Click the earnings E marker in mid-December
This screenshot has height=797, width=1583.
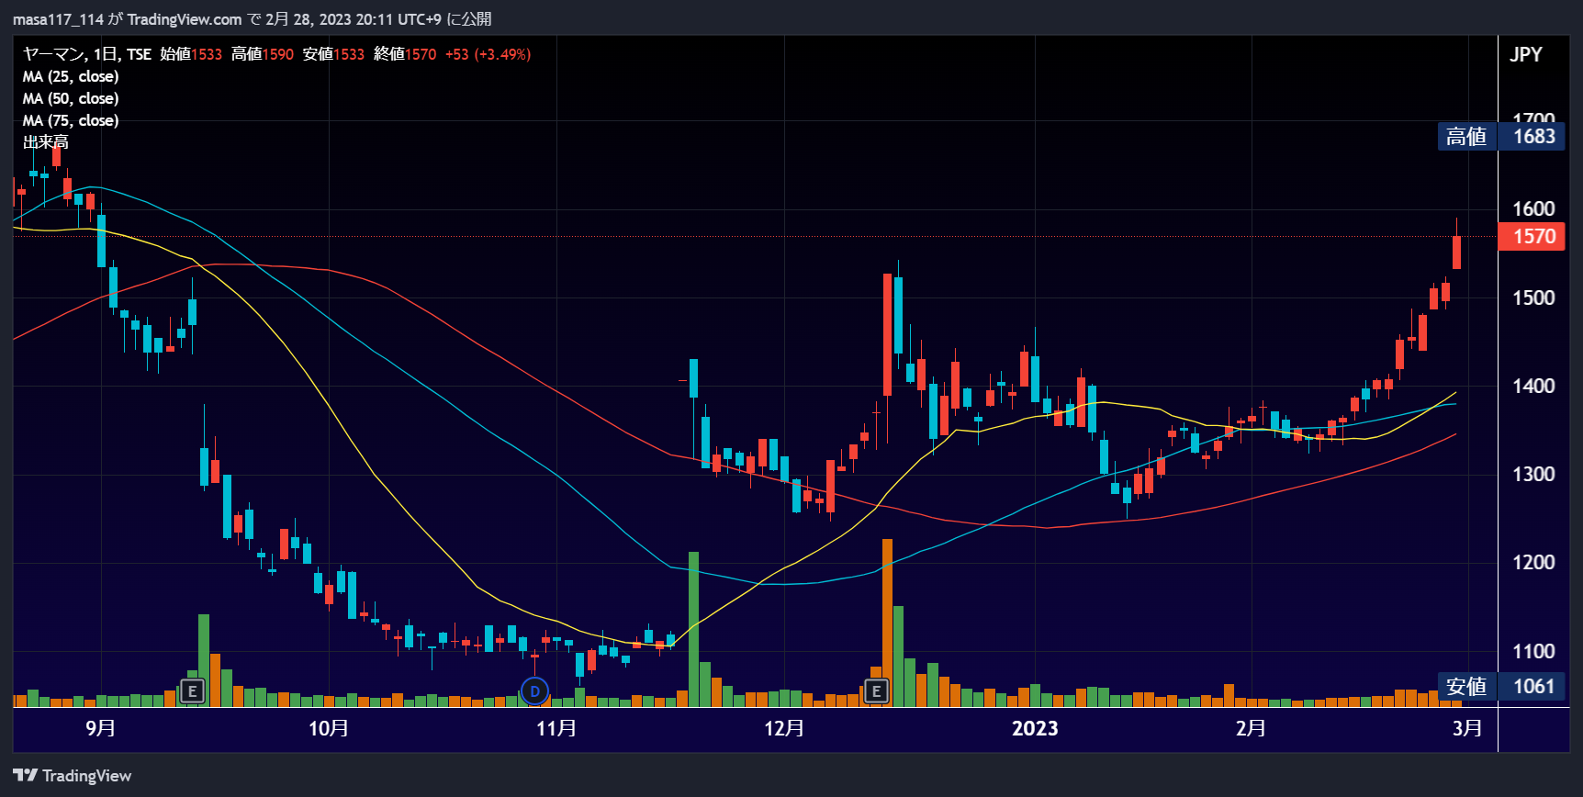[876, 690]
